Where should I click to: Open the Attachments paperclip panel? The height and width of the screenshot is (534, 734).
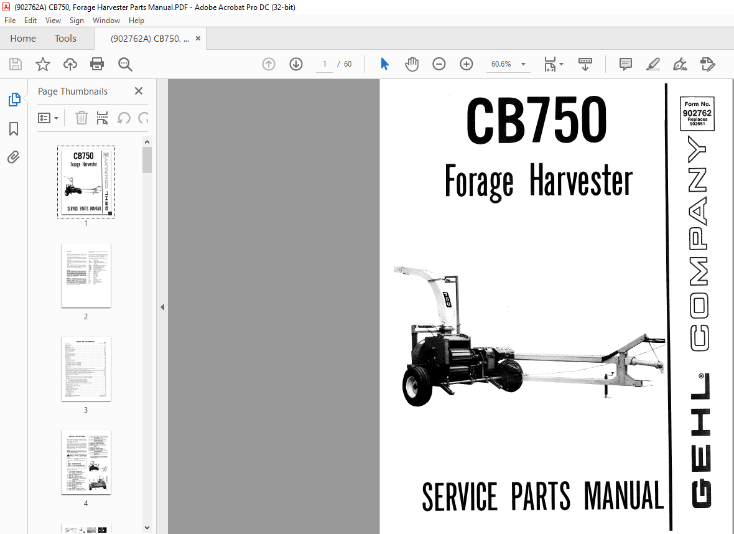tap(14, 157)
